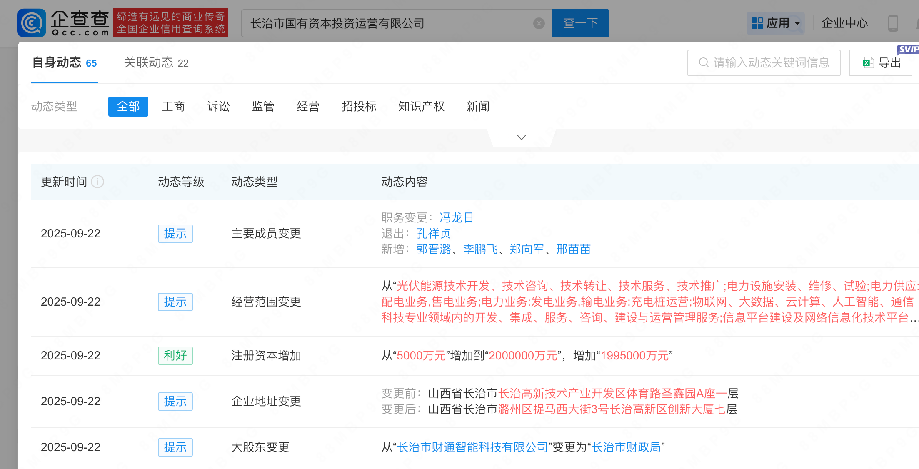Open the 郑向军 person link
This screenshot has height=469, width=919.
click(x=527, y=249)
